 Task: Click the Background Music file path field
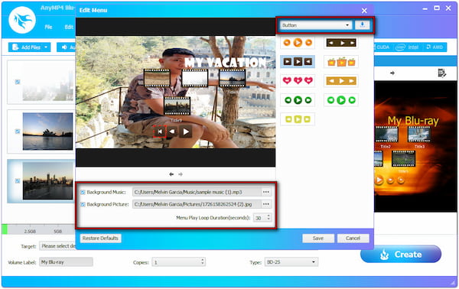pyautogui.click(x=197, y=192)
